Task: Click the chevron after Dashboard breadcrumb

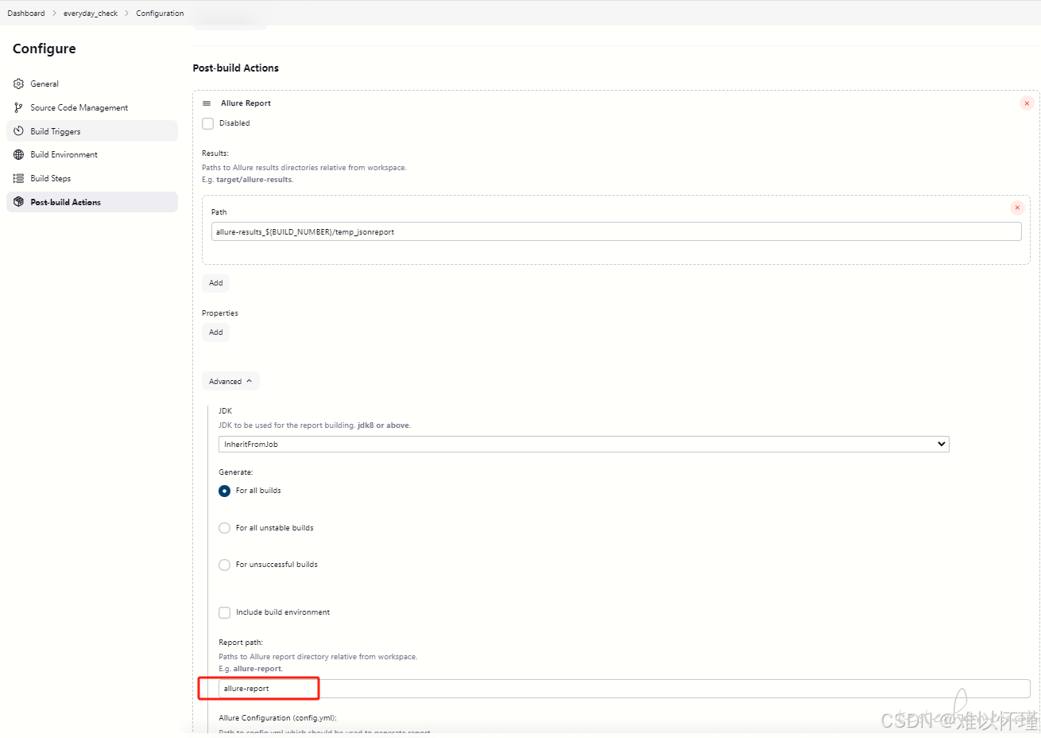Action: pos(54,14)
